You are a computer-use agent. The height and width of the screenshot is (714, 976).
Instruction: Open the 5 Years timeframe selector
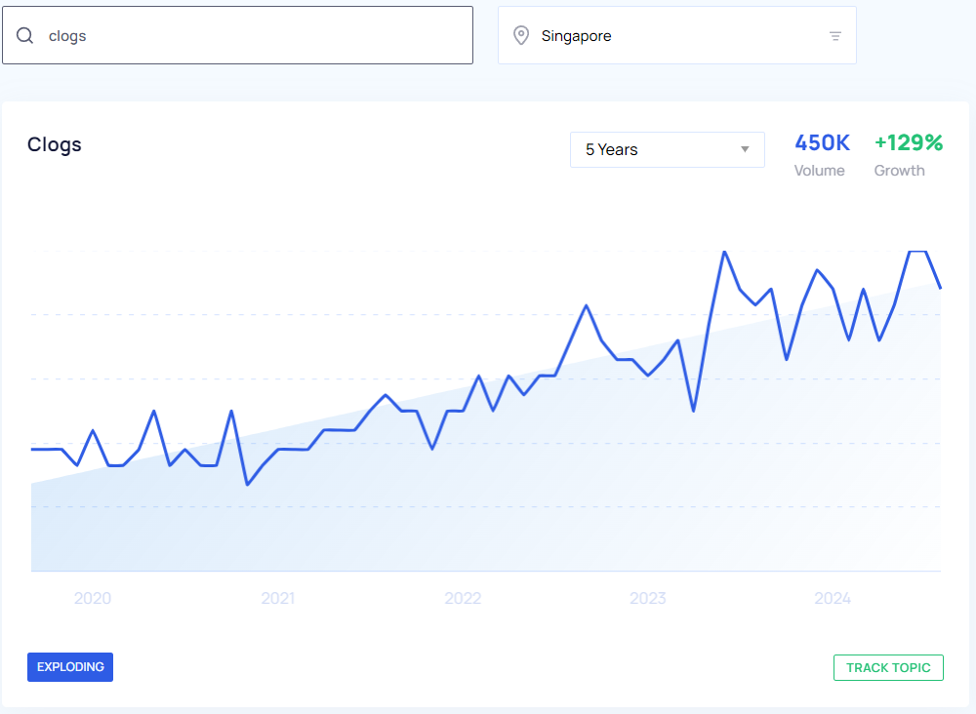[667, 149]
